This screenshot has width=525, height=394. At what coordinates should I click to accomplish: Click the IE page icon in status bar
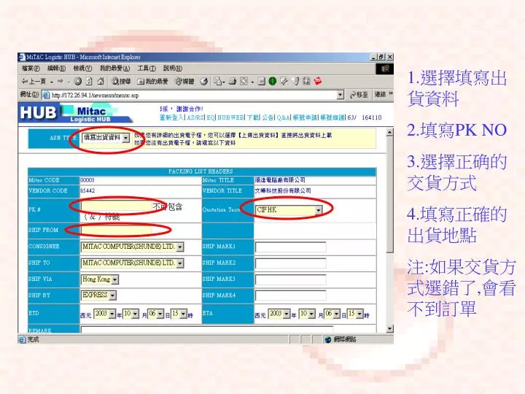tap(23, 340)
